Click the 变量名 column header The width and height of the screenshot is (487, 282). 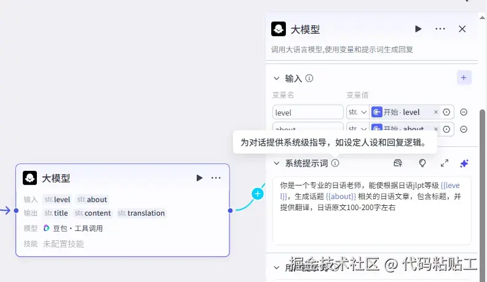283,95
